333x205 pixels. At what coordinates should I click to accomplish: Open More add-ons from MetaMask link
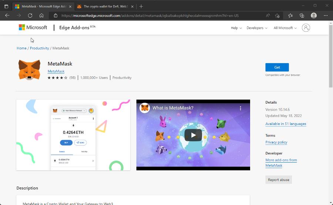point(281,163)
